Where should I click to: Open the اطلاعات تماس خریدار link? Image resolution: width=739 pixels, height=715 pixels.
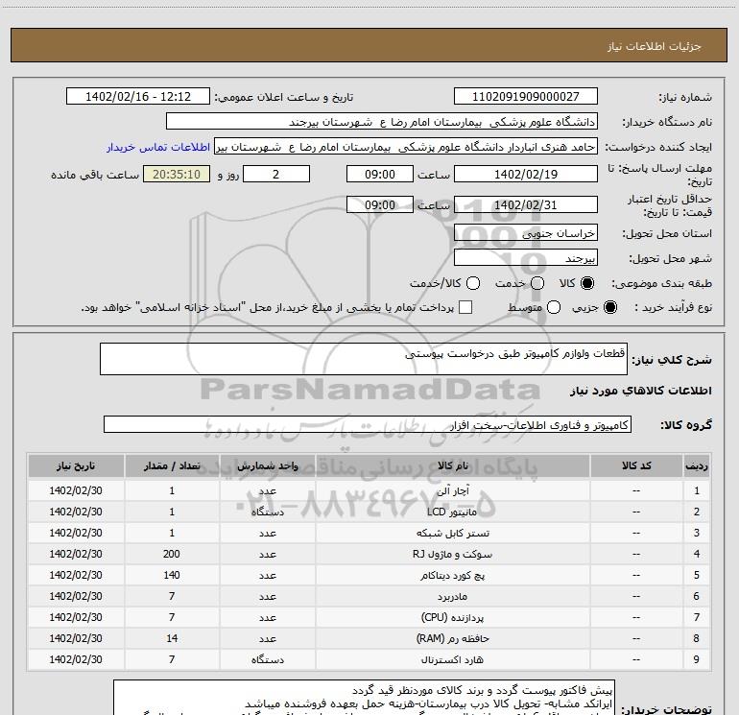[x=158, y=147]
